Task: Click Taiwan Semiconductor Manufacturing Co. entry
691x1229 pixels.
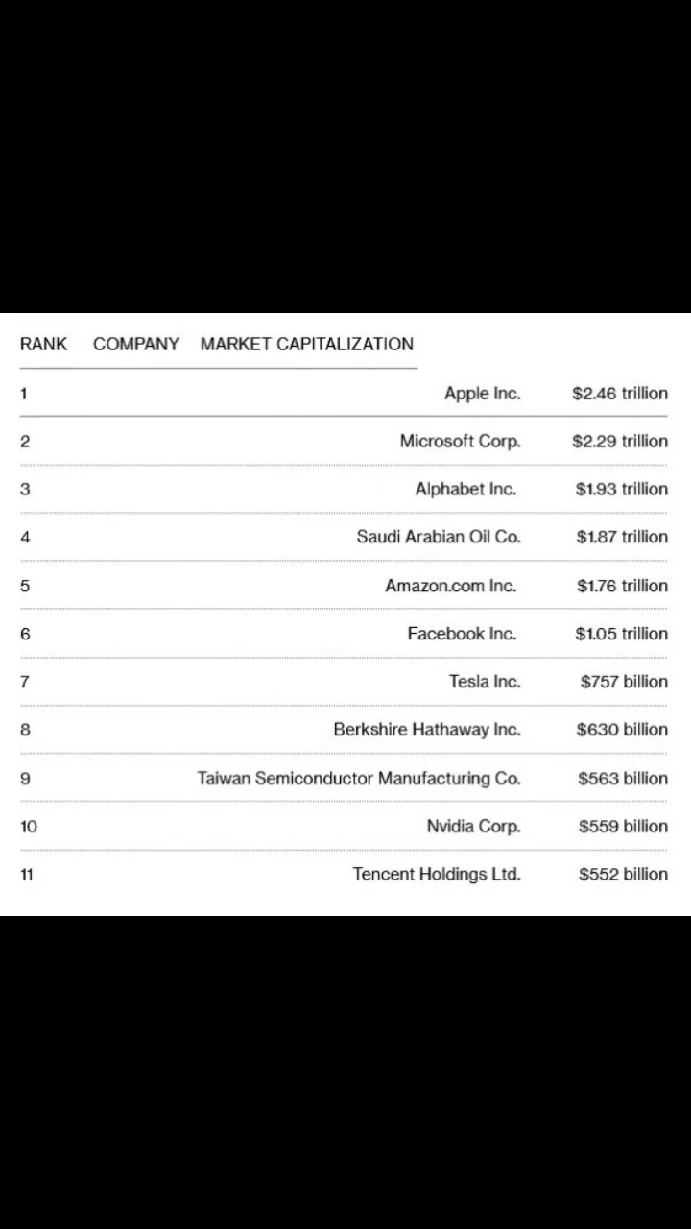Action: tap(359, 778)
